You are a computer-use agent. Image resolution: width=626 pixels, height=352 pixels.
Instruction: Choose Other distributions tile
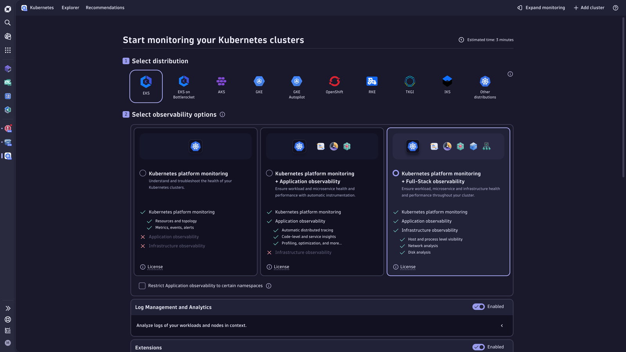tap(485, 87)
